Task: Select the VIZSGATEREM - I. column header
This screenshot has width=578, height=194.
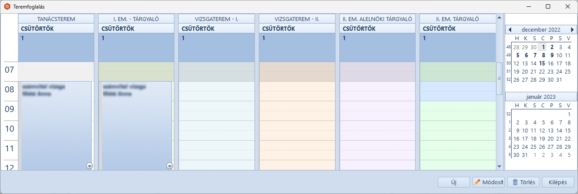Action: point(216,19)
